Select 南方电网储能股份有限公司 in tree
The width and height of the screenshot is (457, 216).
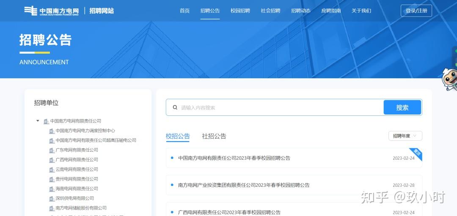click(81, 208)
